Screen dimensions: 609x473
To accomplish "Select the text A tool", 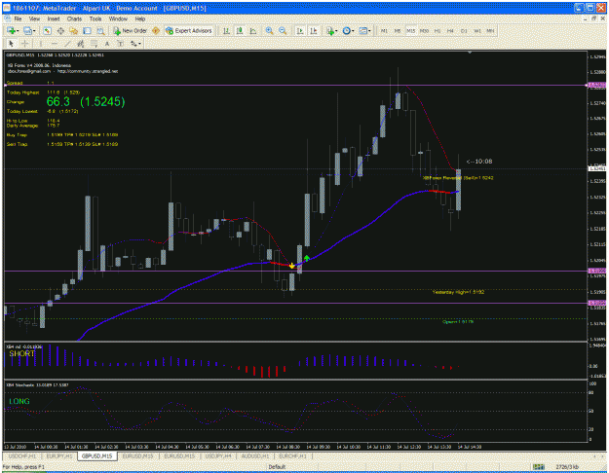I will pyautogui.click(x=107, y=44).
